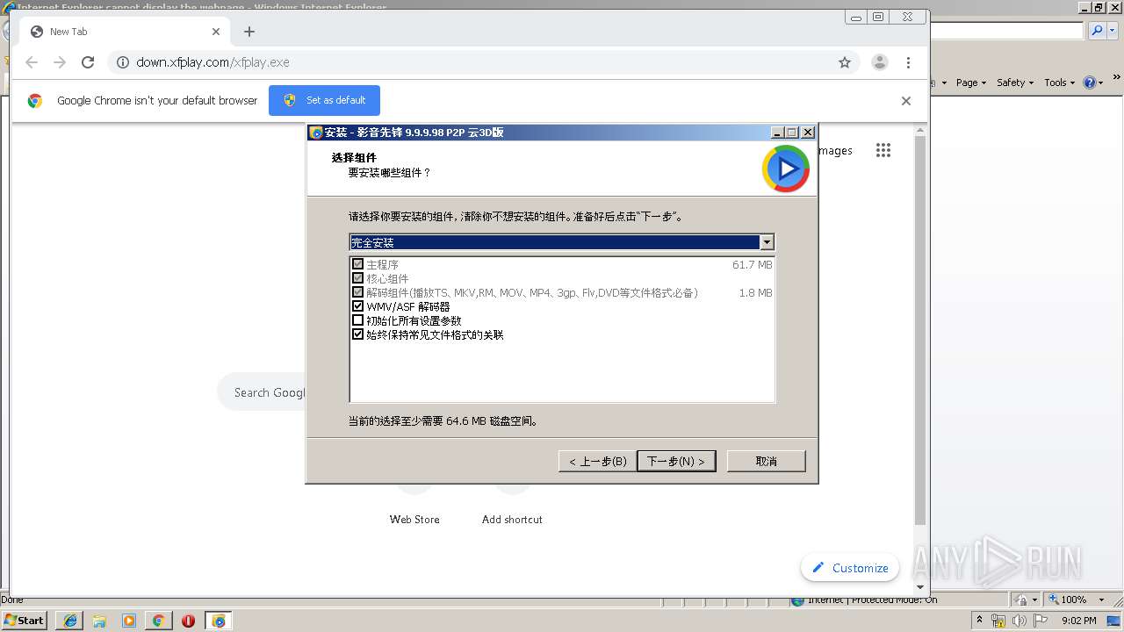Click the Google search box
The image size is (1124, 632).
(262, 392)
